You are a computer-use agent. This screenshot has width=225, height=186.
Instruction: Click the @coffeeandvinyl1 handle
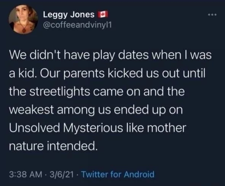pyautogui.click(x=77, y=25)
